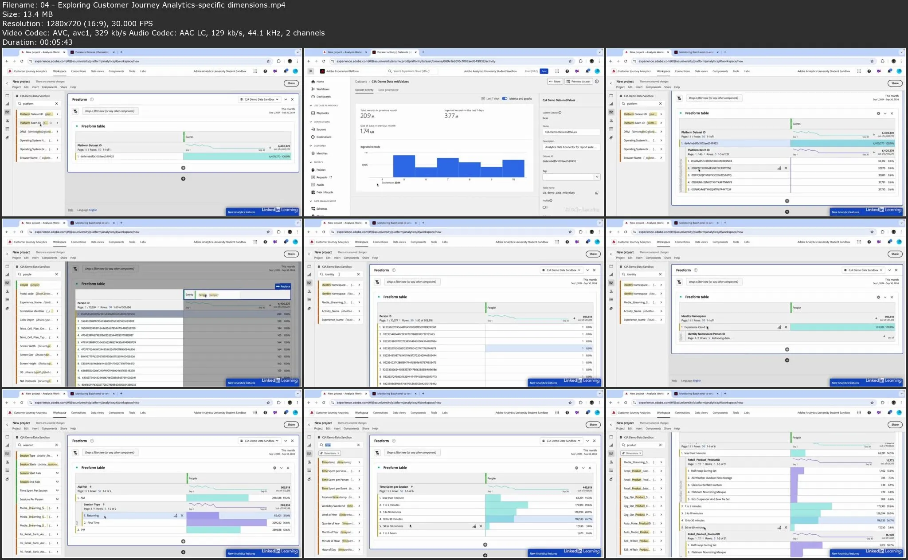Click the 'Search Experience Cloud' field

(412, 71)
